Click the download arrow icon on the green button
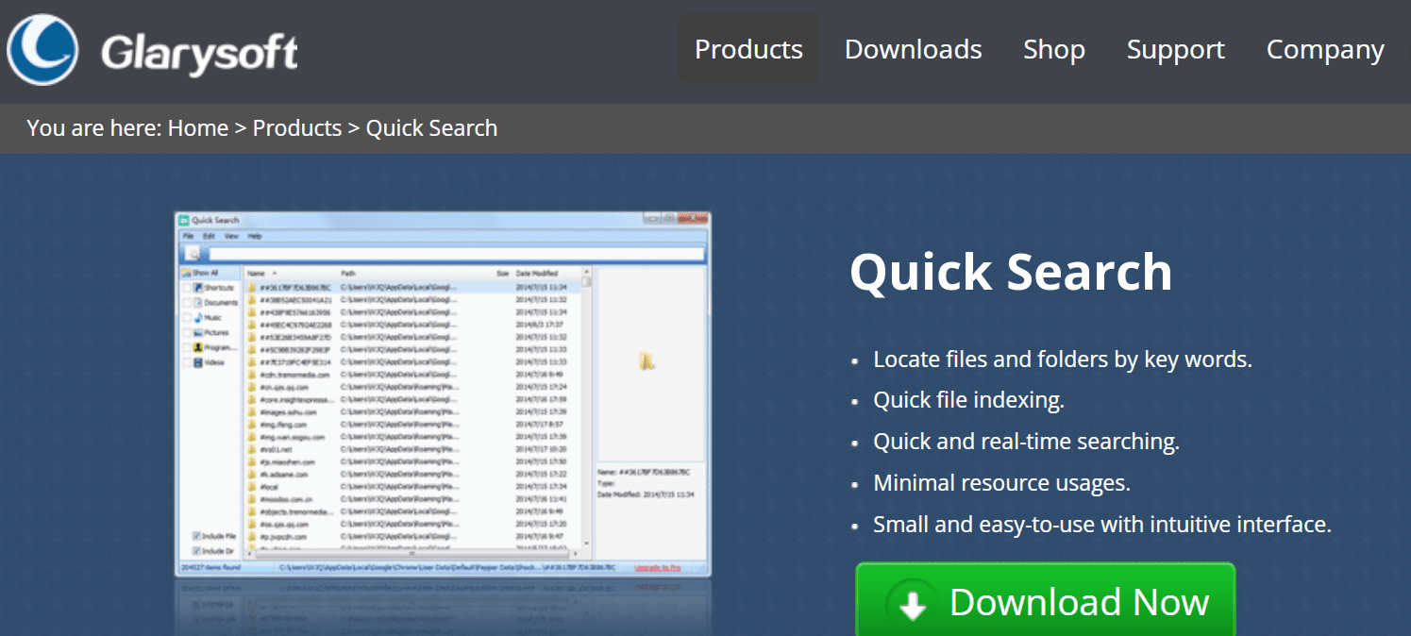 click(x=912, y=603)
